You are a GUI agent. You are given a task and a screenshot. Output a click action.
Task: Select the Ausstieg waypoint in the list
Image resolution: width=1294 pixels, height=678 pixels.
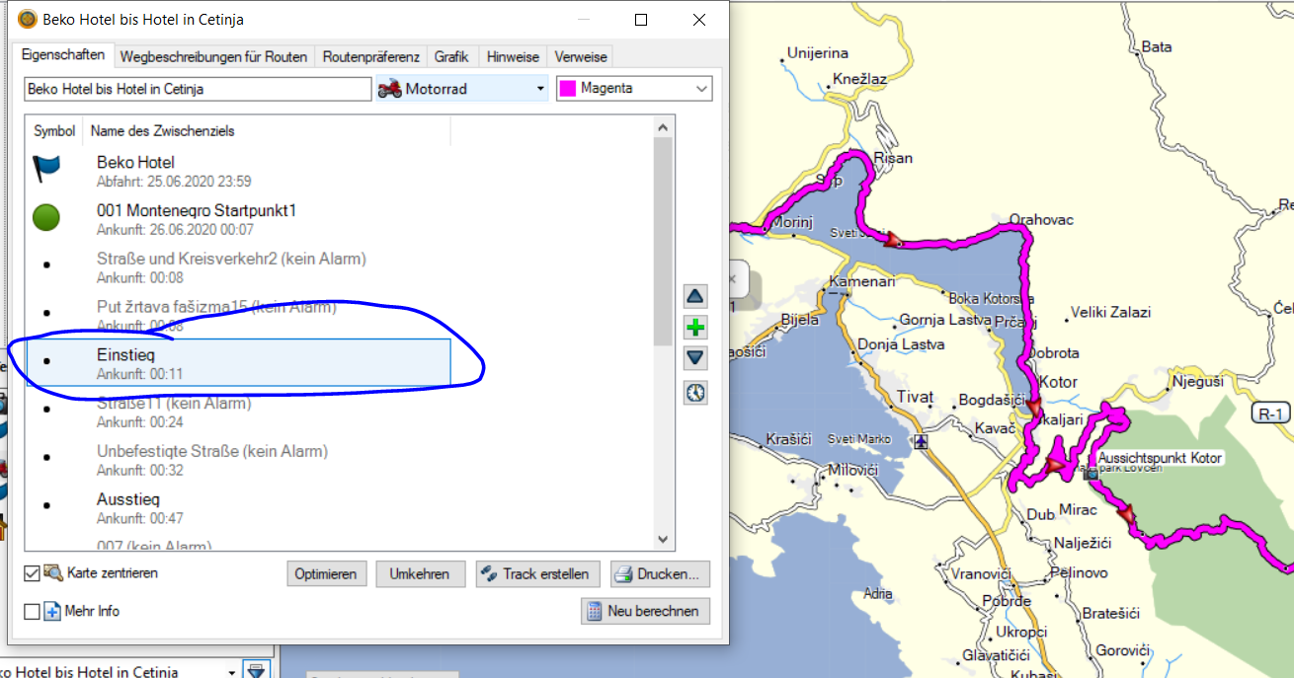pos(128,499)
